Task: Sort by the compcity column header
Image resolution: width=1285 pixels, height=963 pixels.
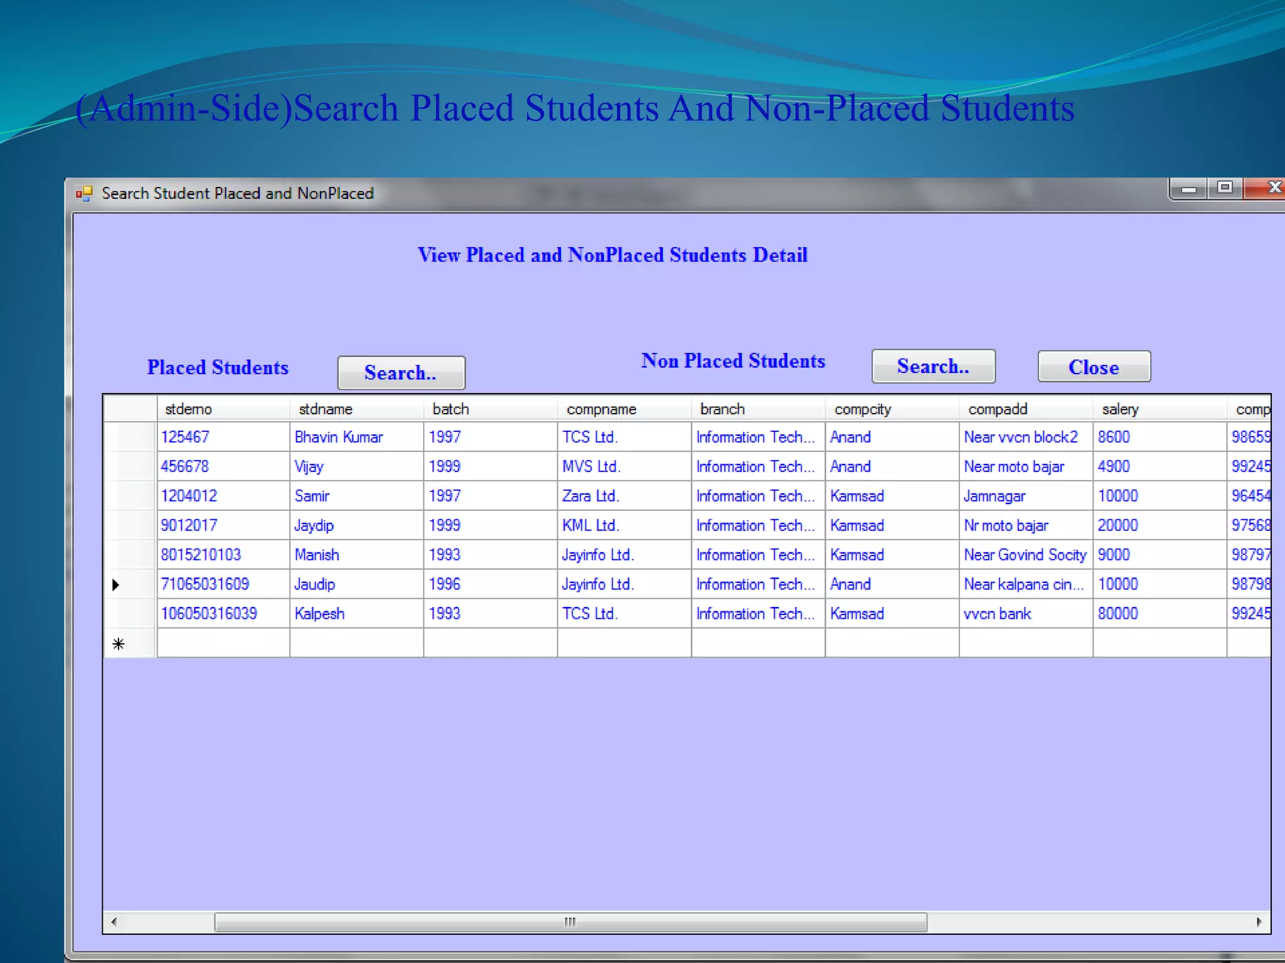Action: click(892, 409)
